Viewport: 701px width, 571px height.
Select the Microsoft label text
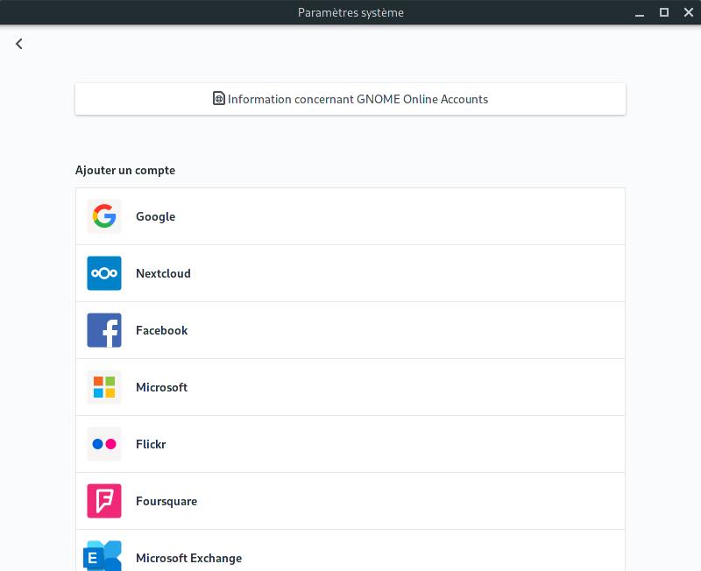(x=162, y=387)
